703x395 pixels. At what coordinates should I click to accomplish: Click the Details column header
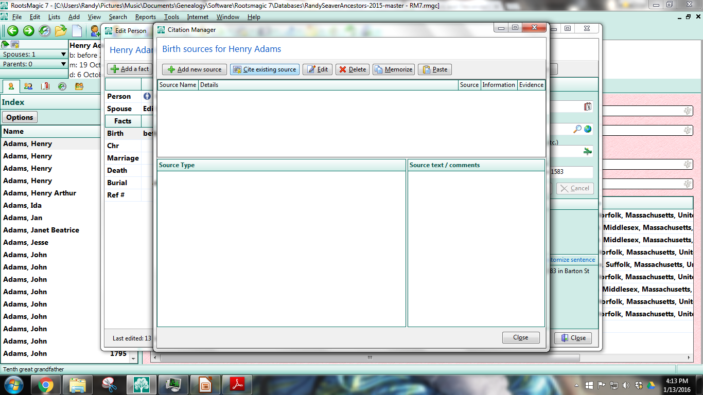[x=328, y=85]
